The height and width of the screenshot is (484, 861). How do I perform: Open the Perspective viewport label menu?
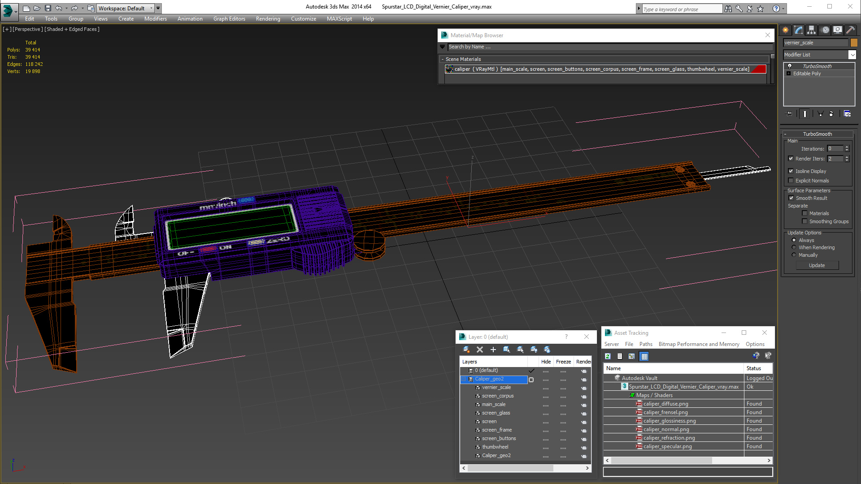[28, 29]
